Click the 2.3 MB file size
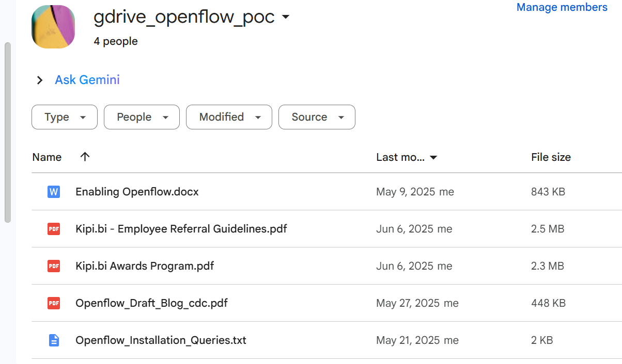This screenshot has width=622, height=364. [548, 266]
